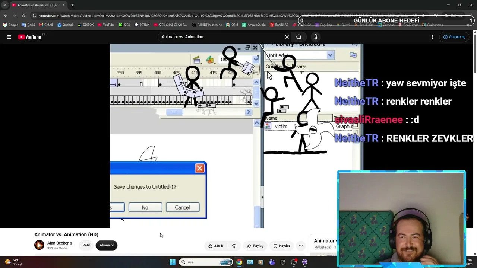477x268 pixels.
Task: Open the OSM bookmark
Action: pos(232,25)
